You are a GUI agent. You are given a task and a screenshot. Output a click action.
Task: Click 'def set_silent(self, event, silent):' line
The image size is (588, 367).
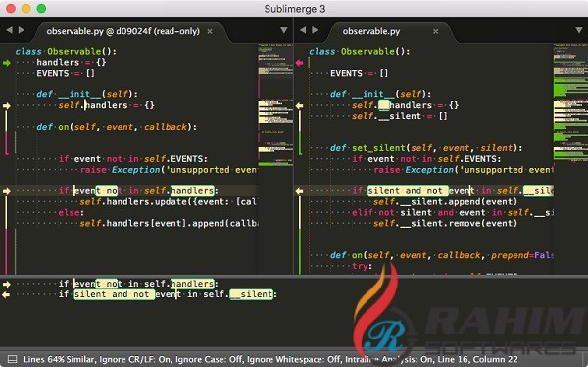pos(426,148)
